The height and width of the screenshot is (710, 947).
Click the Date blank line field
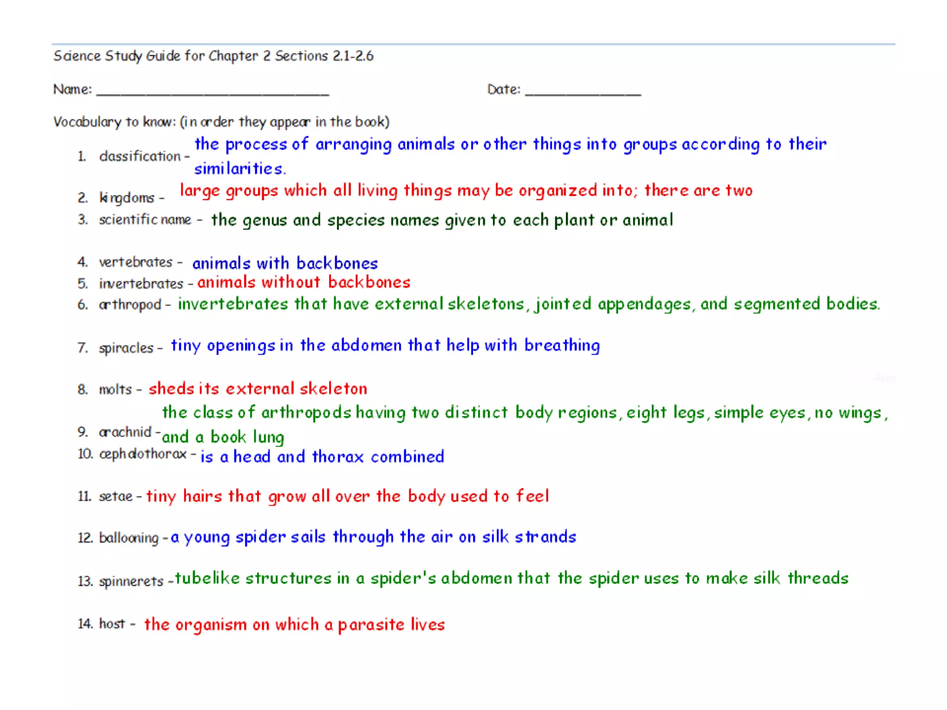coord(583,90)
